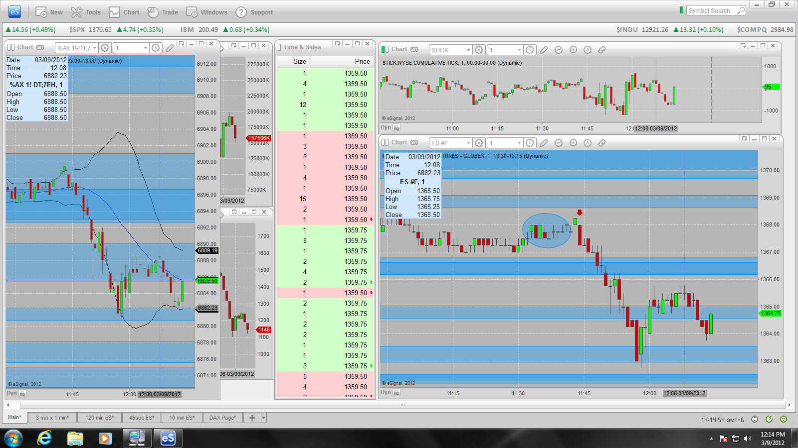Open symbol settings gear in ES #F chart
Screen dimensions: 798x448
point(479,143)
